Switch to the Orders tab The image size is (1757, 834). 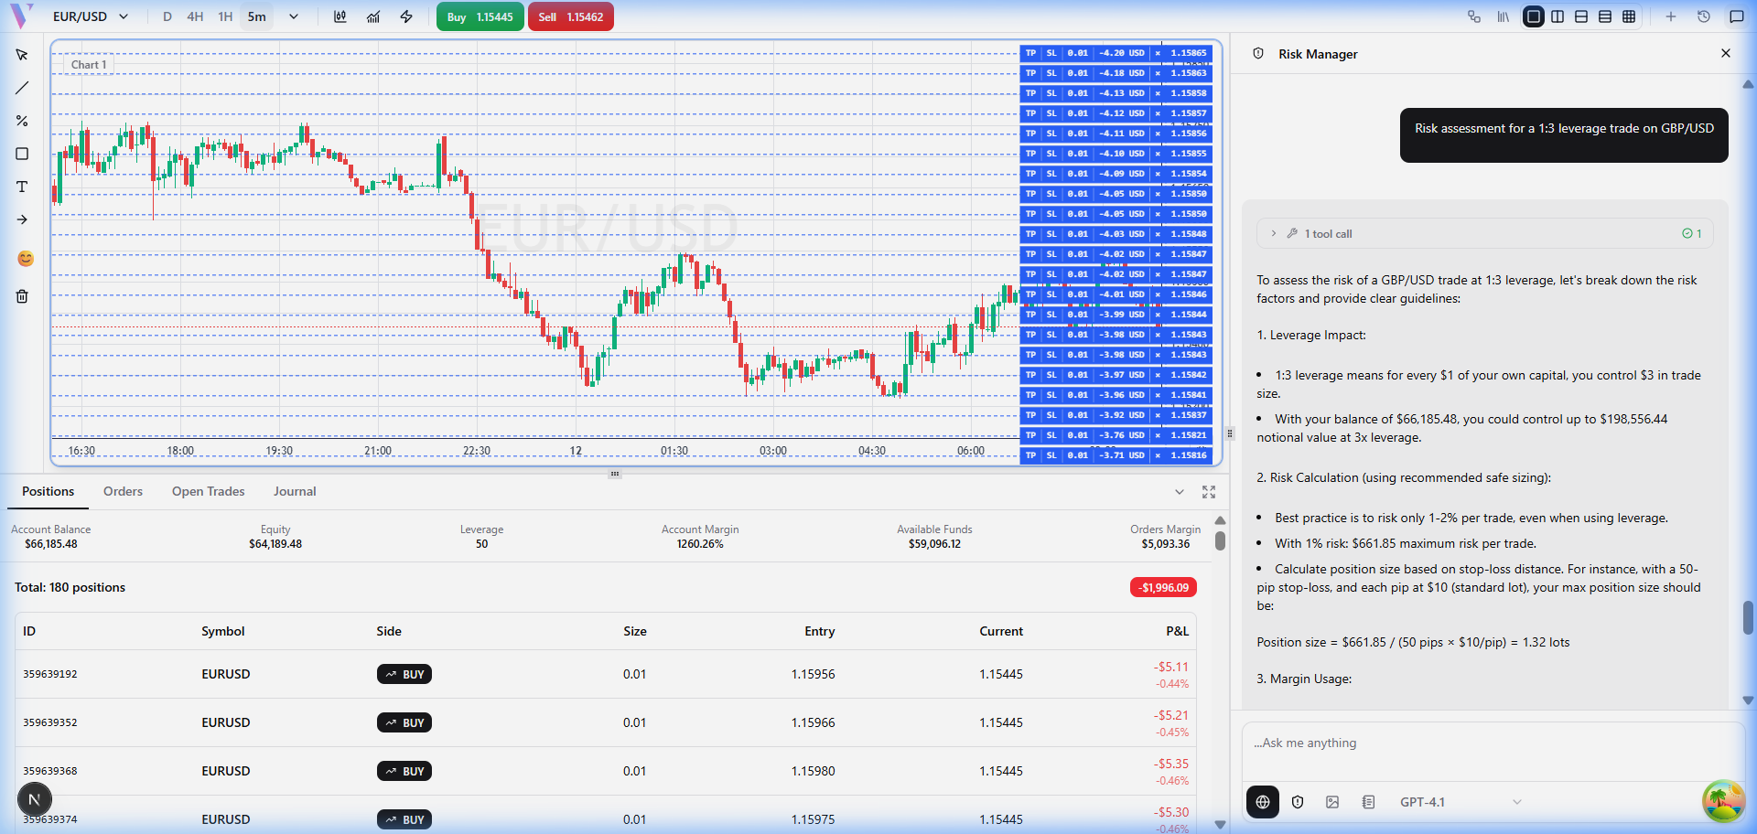[x=123, y=491]
